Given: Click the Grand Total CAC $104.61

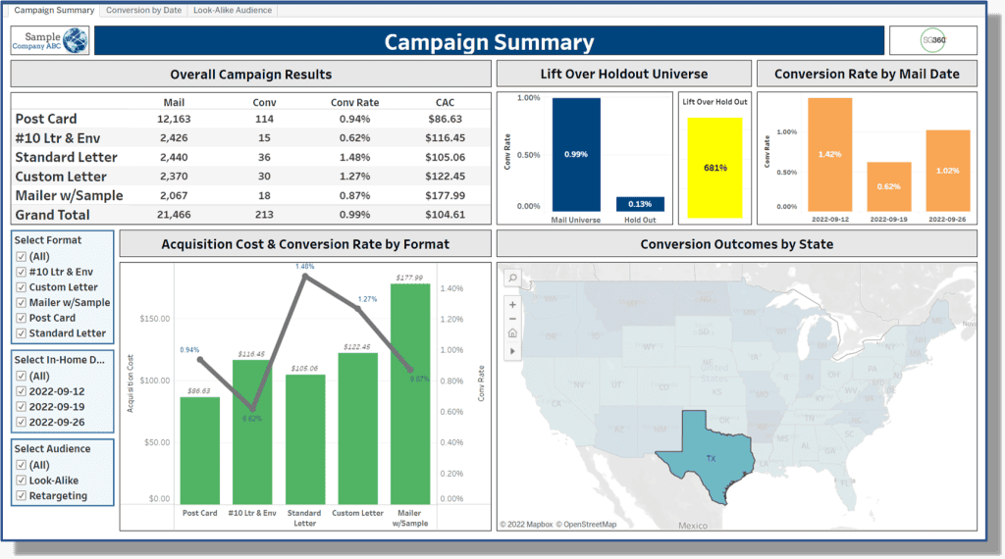Looking at the screenshot, I should (x=445, y=215).
